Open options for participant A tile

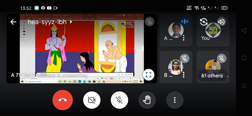(184, 38)
